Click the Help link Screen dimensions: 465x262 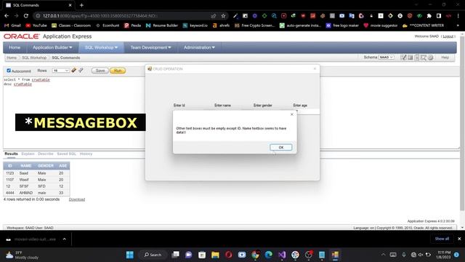click(445, 57)
